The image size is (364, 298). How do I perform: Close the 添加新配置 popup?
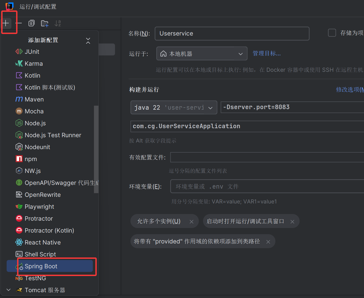pos(88,41)
